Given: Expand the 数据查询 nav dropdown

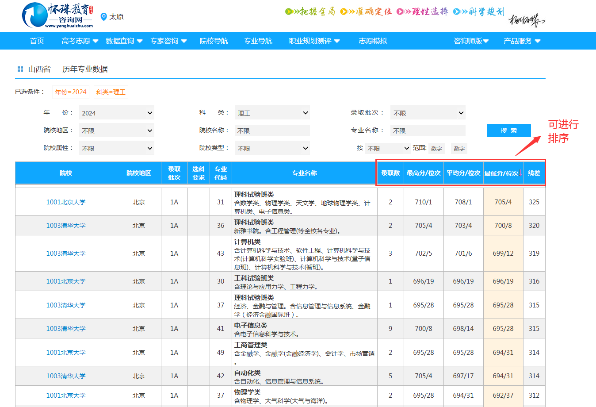Looking at the screenshot, I should [x=124, y=41].
